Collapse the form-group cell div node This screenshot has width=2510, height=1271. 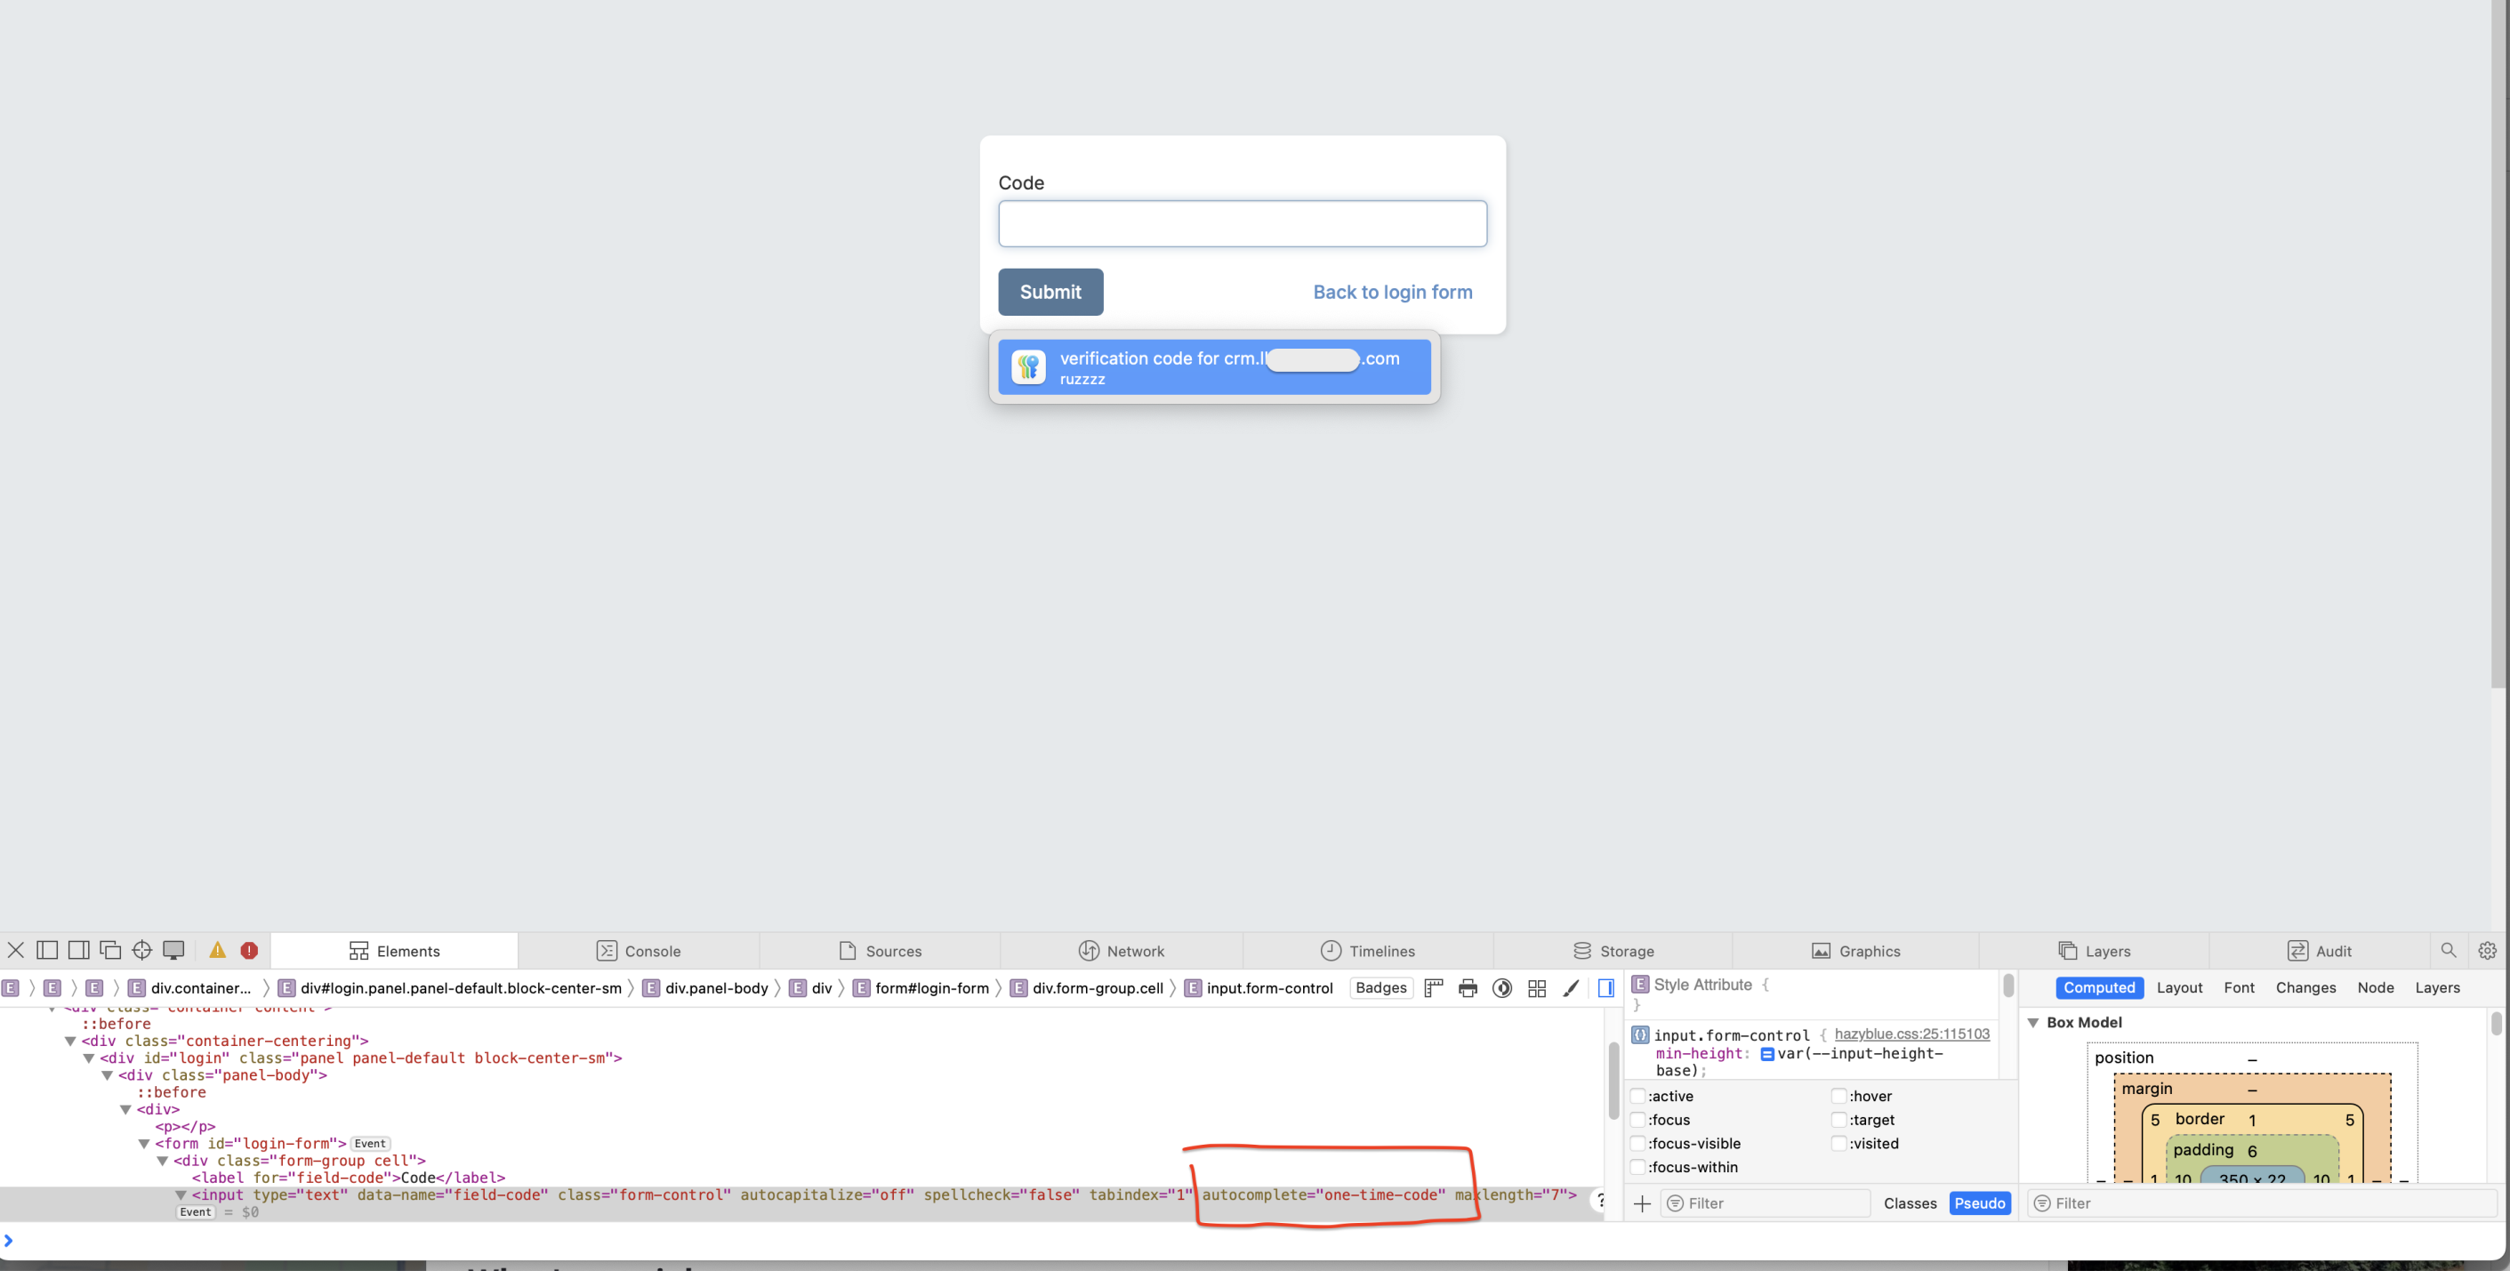(163, 1161)
